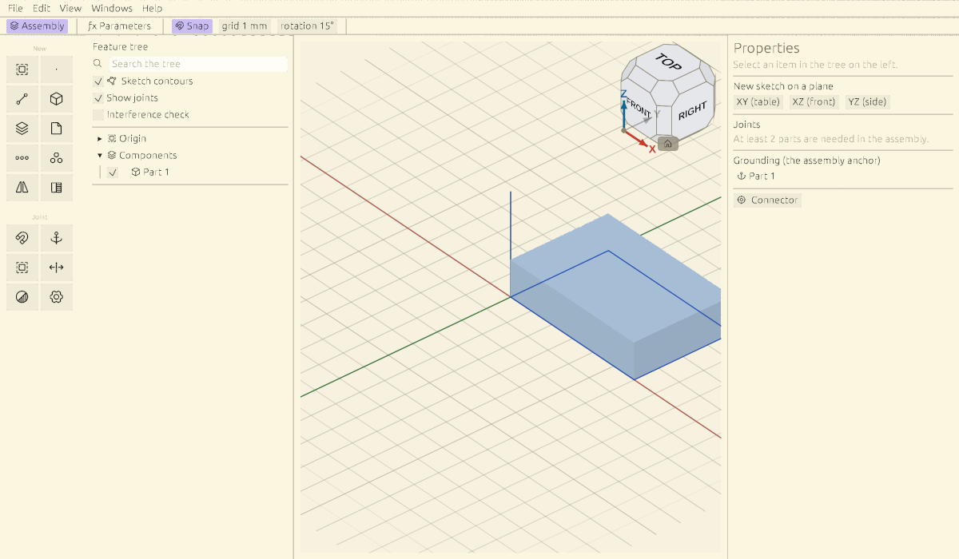Screen dimensions: 959x559
Task: Toggle the Assembly mode button
Action: coord(37,26)
